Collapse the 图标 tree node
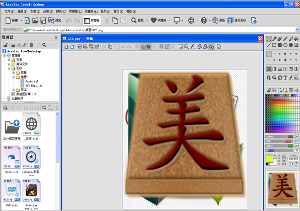This screenshot has width=300, height=211. [9, 68]
